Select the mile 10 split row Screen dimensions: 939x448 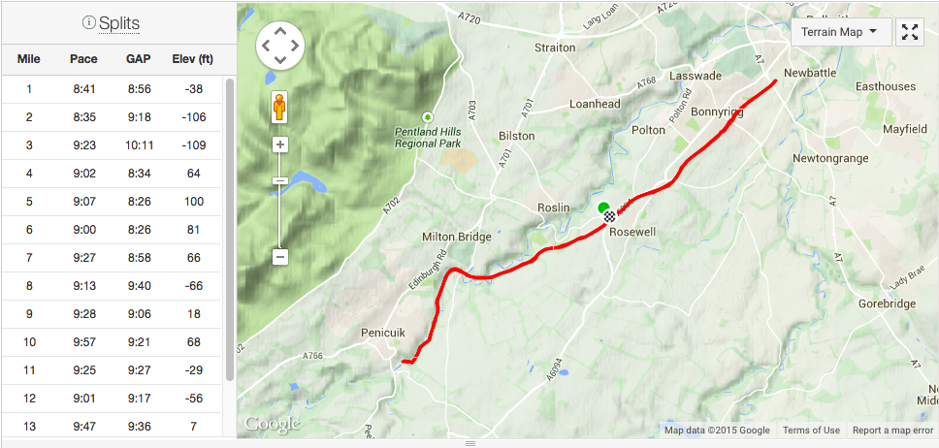[x=112, y=342]
